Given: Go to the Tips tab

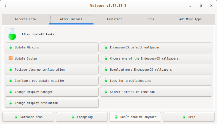Looking at the screenshot, I should (151, 19).
